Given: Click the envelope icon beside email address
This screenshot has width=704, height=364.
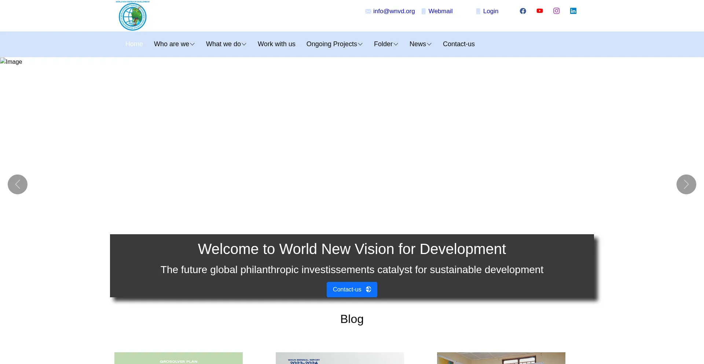Looking at the screenshot, I should [x=368, y=11].
